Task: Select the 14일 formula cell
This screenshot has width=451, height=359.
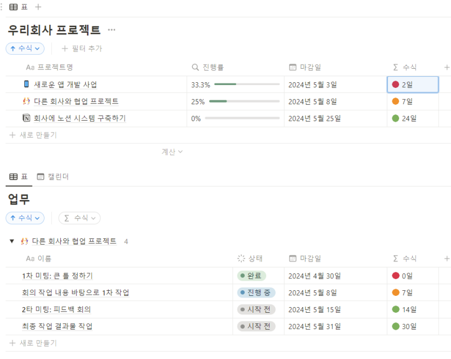Action: [413, 309]
